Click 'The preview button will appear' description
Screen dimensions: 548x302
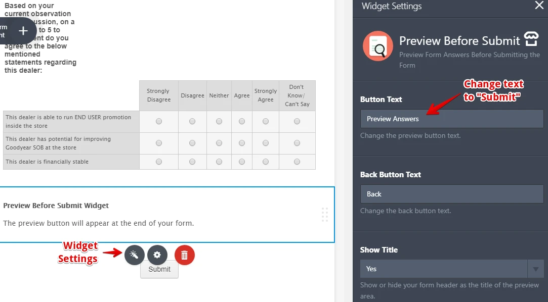98,223
